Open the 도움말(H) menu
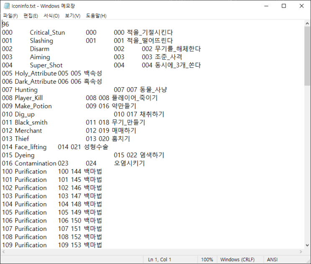The height and width of the screenshot is (264, 311). pyautogui.click(x=96, y=16)
